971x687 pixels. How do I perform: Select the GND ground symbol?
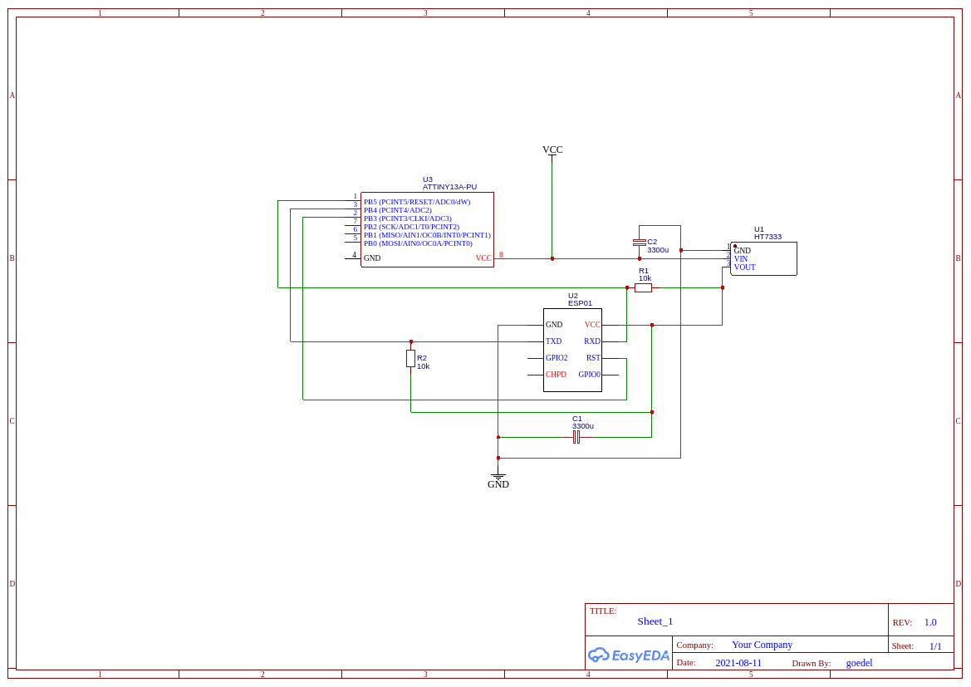click(498, 480)
